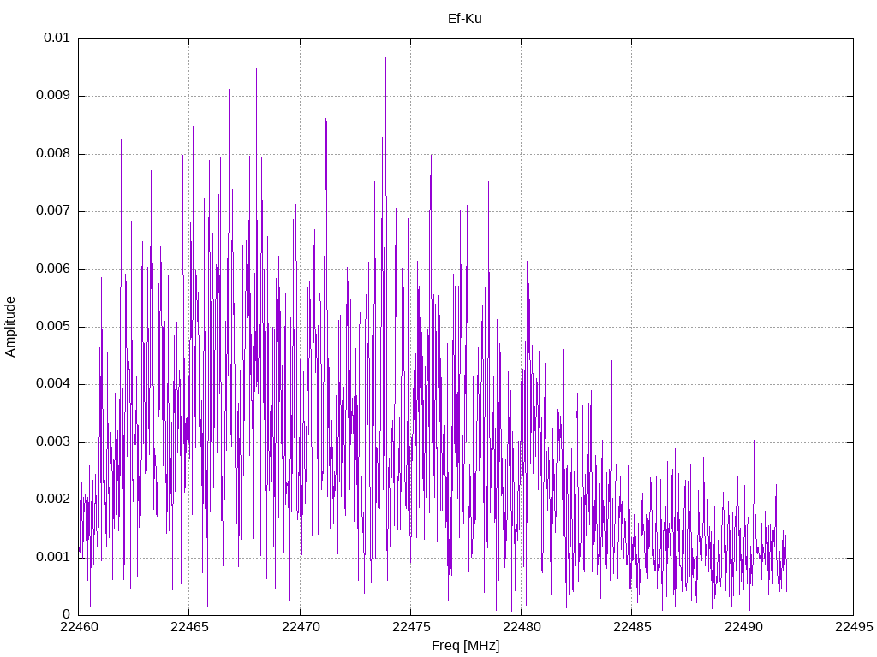The image size is (877, 657).
Task: Click x-axis tick label 22465
Action: click(x=189, y=627)
